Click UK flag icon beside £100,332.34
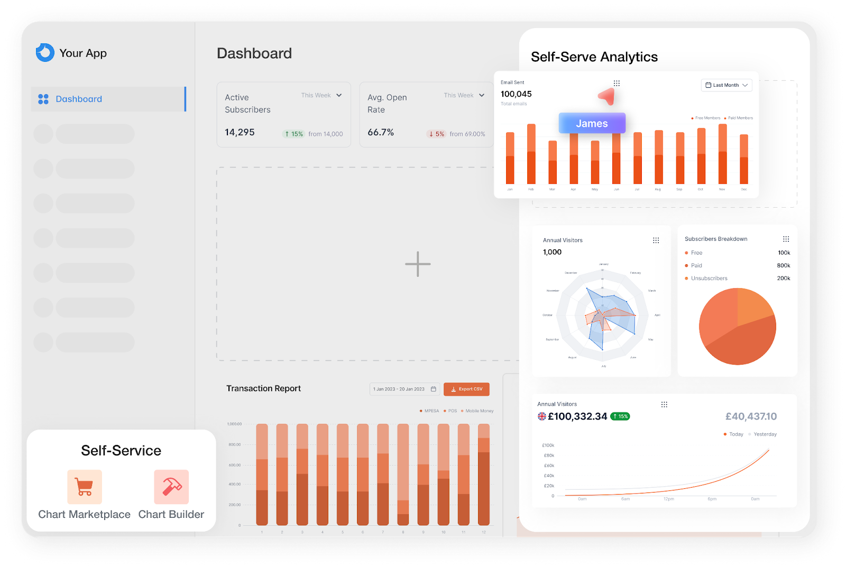The width and height of the screenshot is (846, 567). pos(542,416)
